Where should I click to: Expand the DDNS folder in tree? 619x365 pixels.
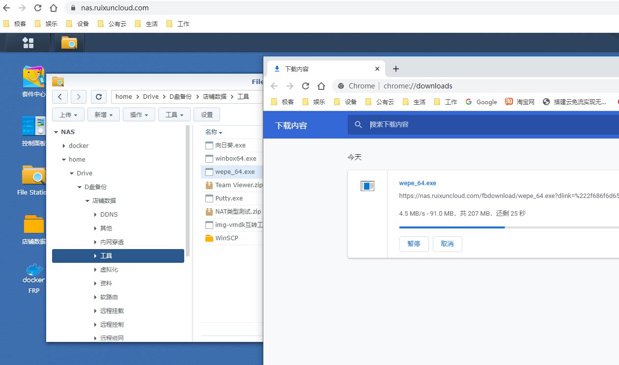click(95, 215)
